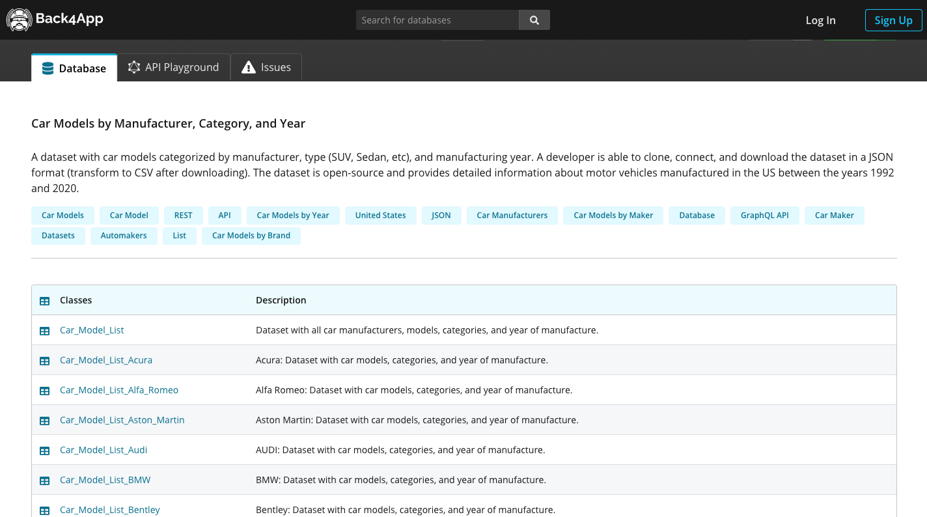This screenshot has height=517, width=927.
Task: Click the Back4App logo icon
Action: click(19, 20)
